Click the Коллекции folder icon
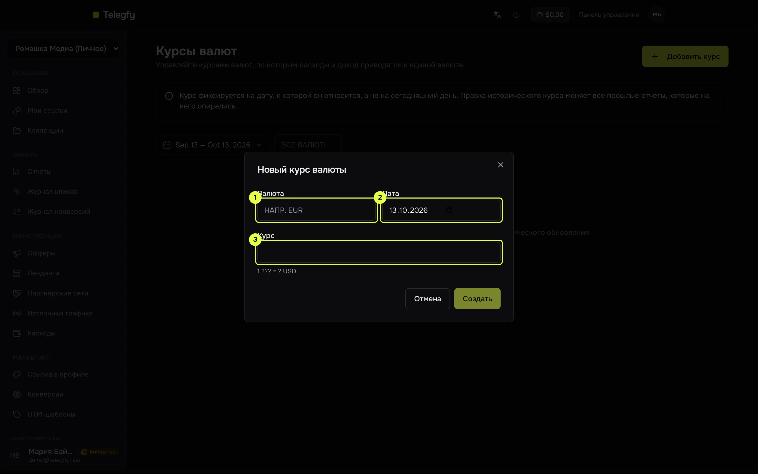 click(17, 130)
